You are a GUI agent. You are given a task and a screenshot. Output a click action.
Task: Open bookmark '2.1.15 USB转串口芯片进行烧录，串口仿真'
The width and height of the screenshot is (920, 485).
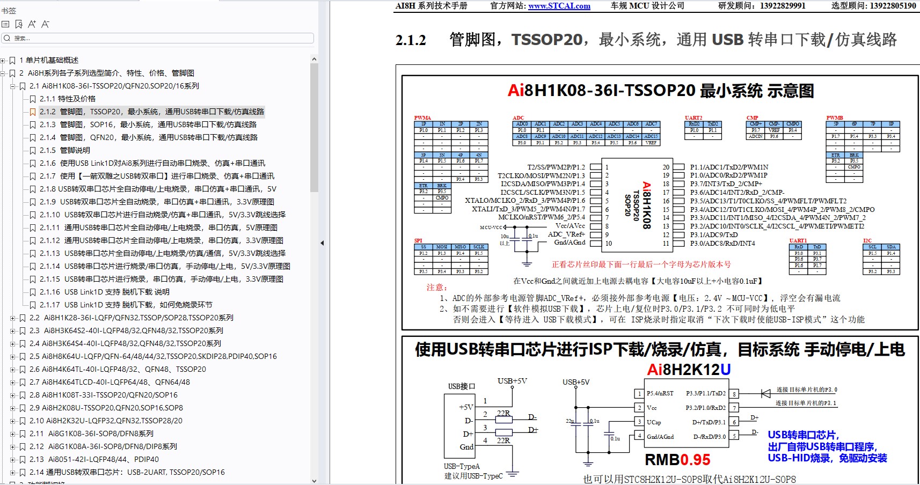pos(162,279)
